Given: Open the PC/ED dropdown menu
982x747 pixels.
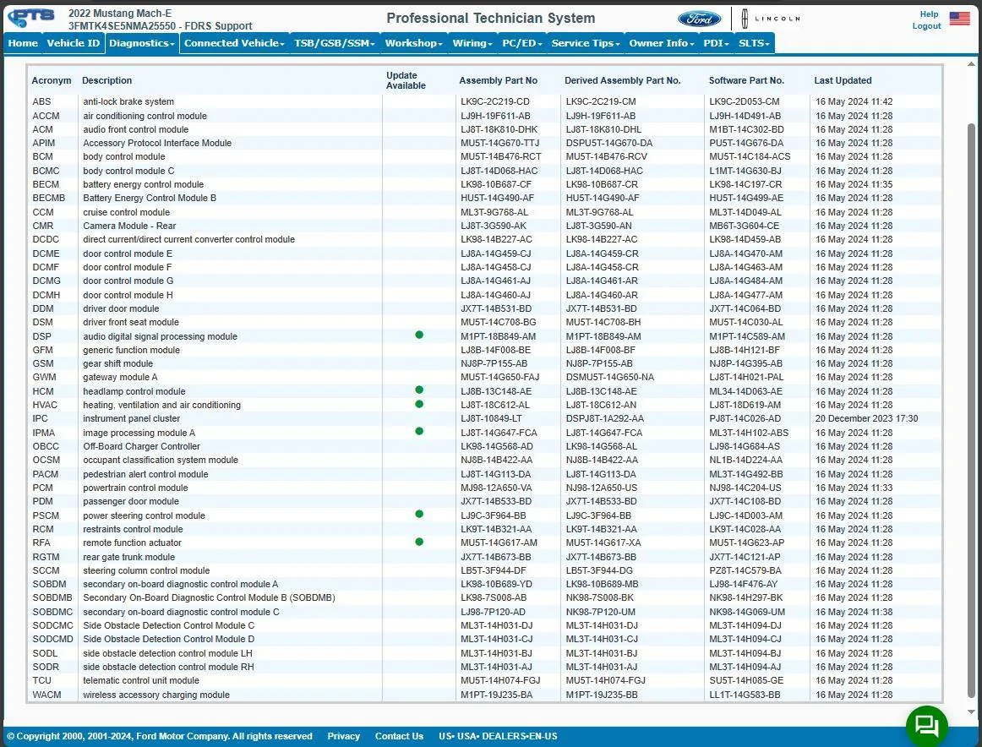Looking at the screenshot, I should pos(521,42).
